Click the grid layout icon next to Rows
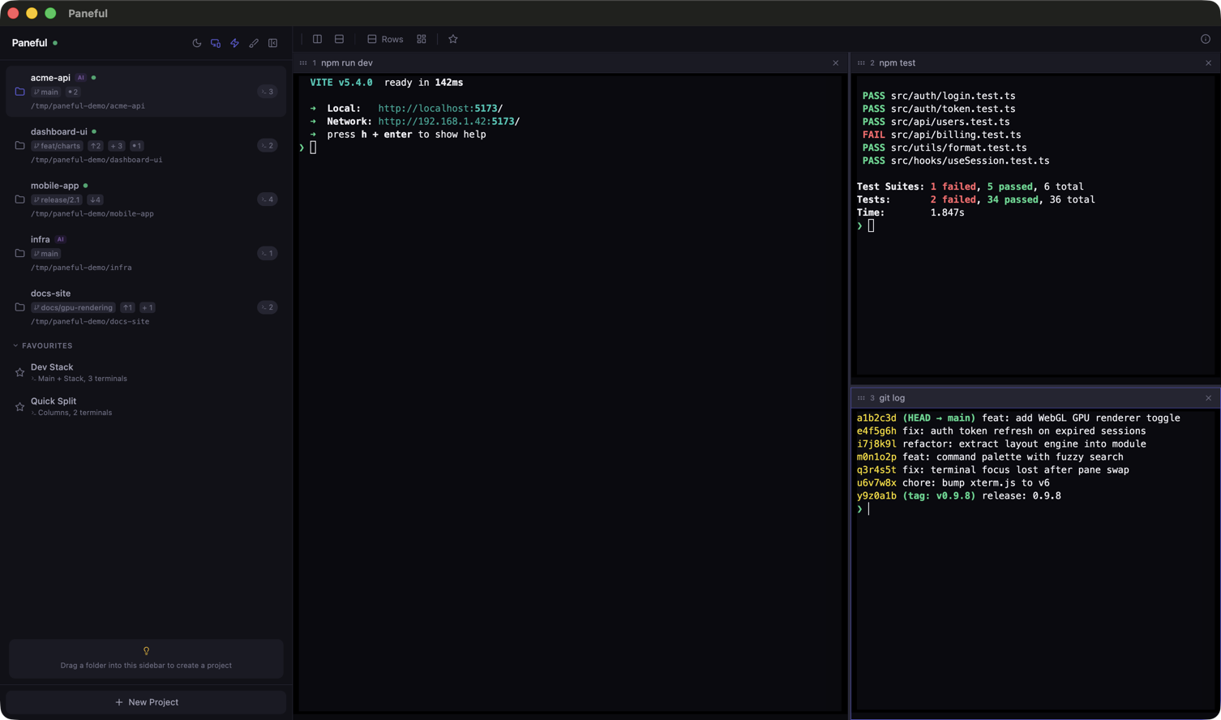Screen dimensions: 1221x720 421,38
